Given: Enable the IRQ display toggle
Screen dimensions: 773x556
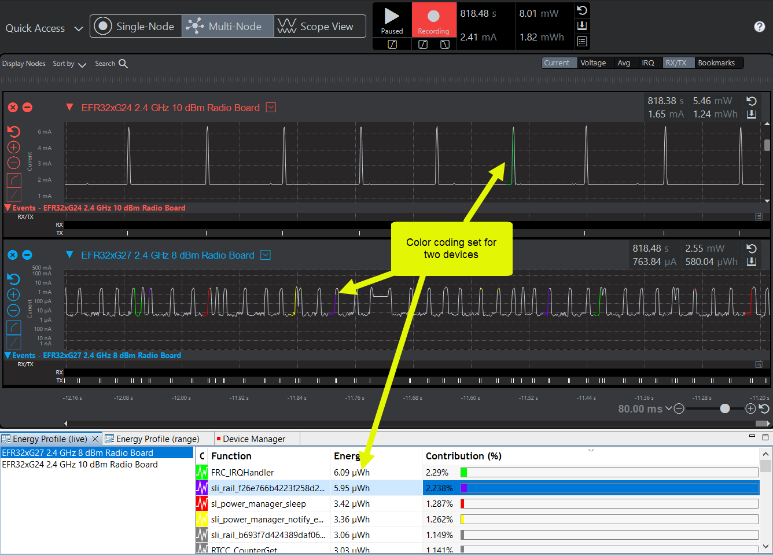Looking at the screenshot, I should point(648,63).
